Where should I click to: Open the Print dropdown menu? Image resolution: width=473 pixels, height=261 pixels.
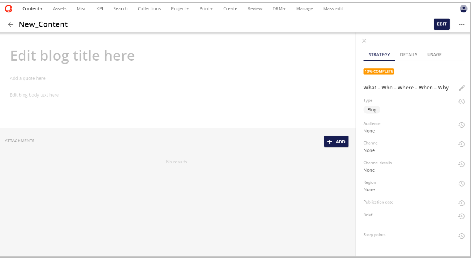coord(206,8)
